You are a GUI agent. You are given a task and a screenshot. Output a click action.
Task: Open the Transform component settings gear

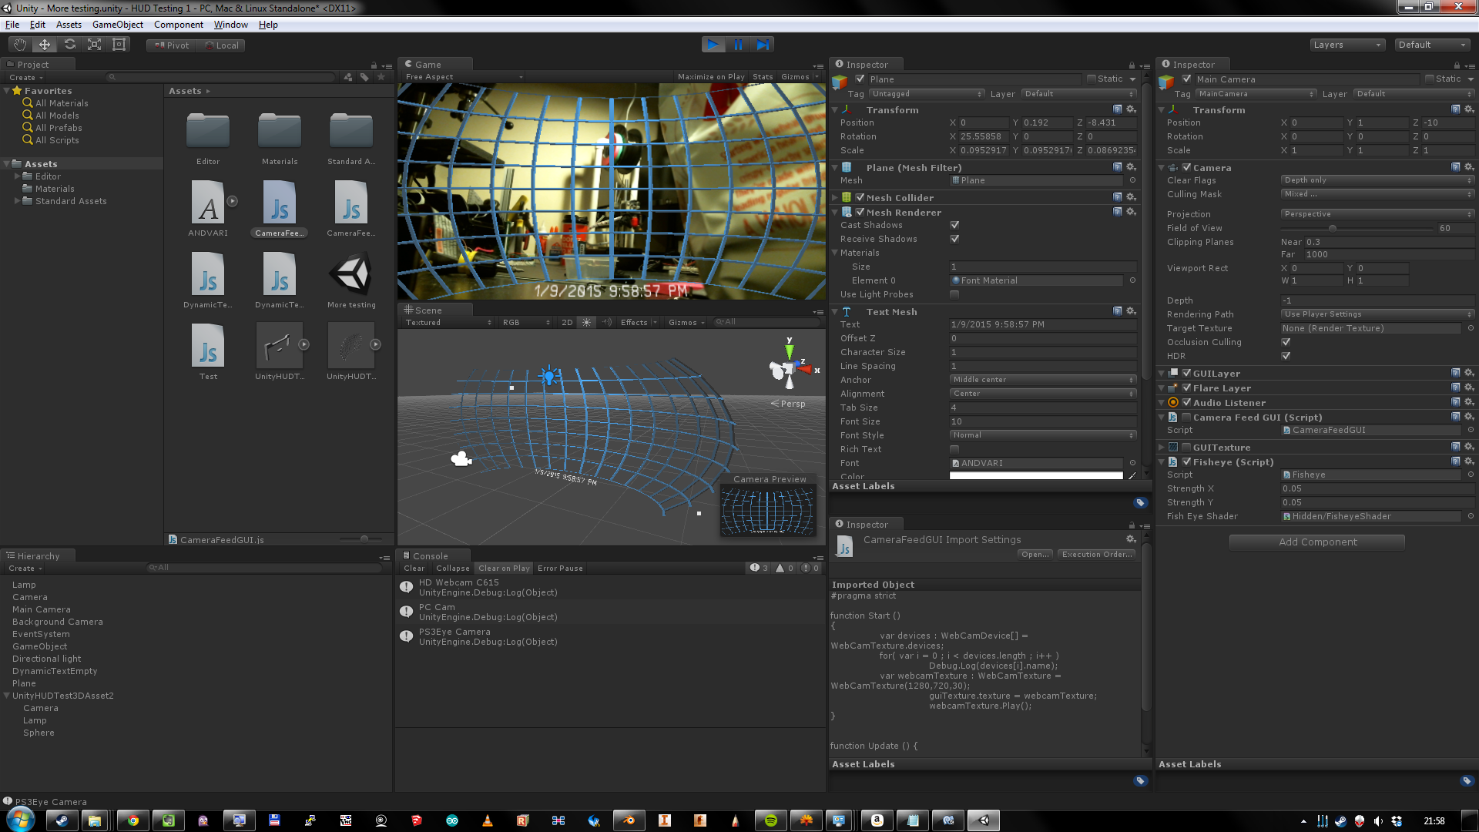(x=1131, y=109)
